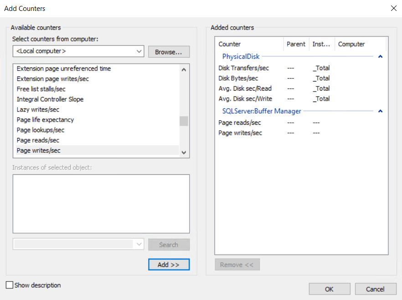The image size is (402, 300).
Task: Collapse the SQLServer:Buffer Manager group chevron
Action: (381, 111)
